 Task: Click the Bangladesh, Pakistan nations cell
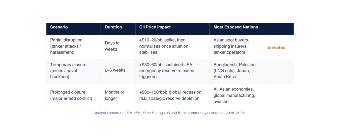click(x=234, y=70)
